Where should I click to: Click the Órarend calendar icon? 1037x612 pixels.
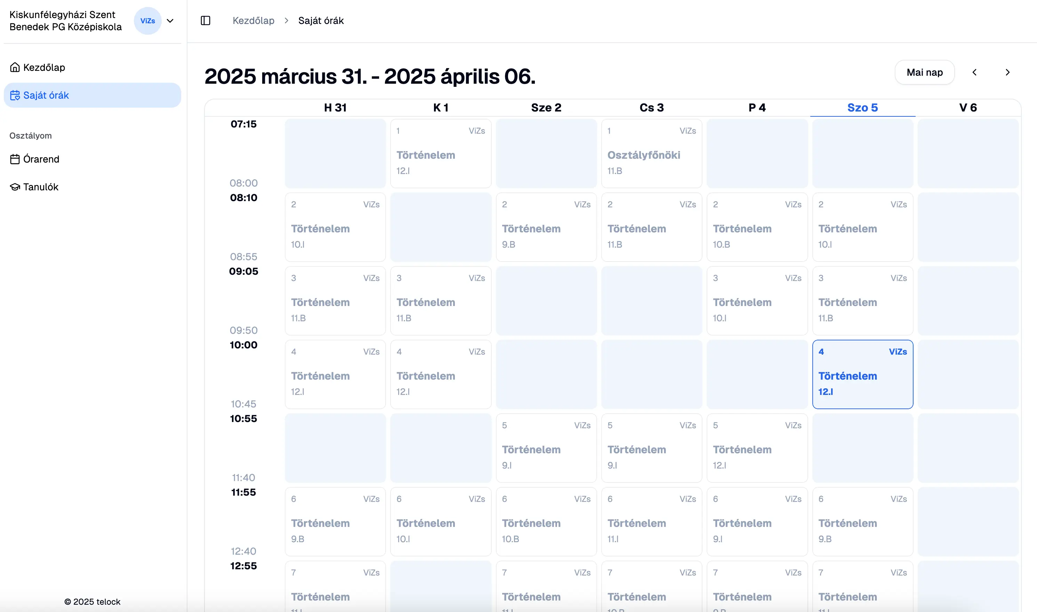[15, 159]
